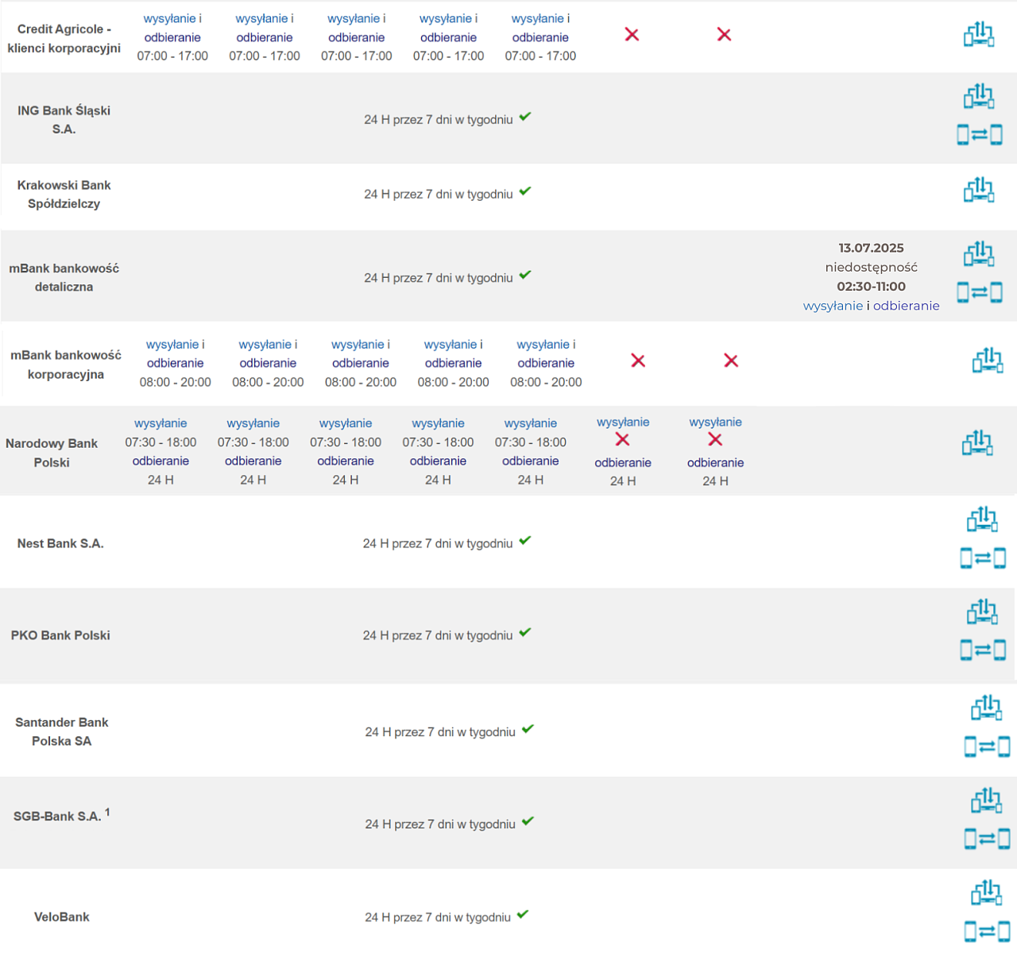Viewport: 1017px width, 953px height.
Task: Click first 07:30 - 18:00 cell in NBP row
Action: pos(160,442)
